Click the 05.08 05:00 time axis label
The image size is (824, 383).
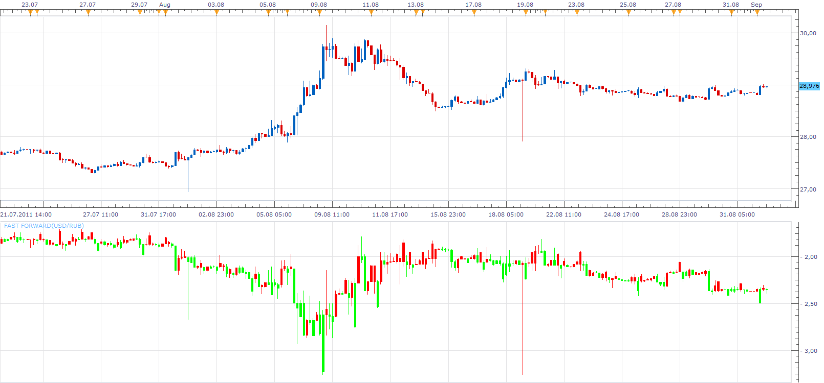pyautogui.click(x=274, y=214)
